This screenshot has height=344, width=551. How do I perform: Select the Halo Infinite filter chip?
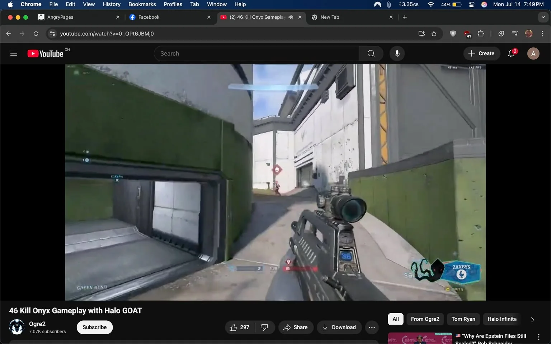coord(502,319)
